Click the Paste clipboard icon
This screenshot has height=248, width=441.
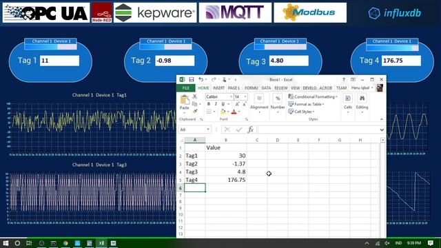(185, 99)
